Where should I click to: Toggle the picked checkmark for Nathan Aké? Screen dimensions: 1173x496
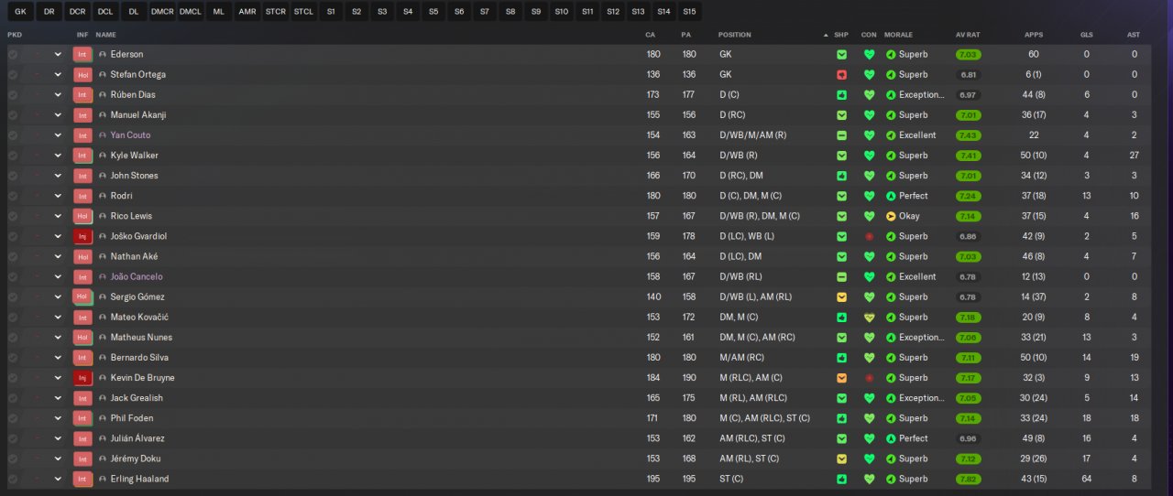coord(13,256)
